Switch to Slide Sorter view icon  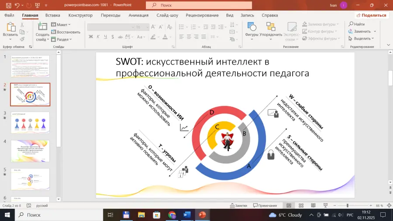pyautogui.click(x=300, y=205)
